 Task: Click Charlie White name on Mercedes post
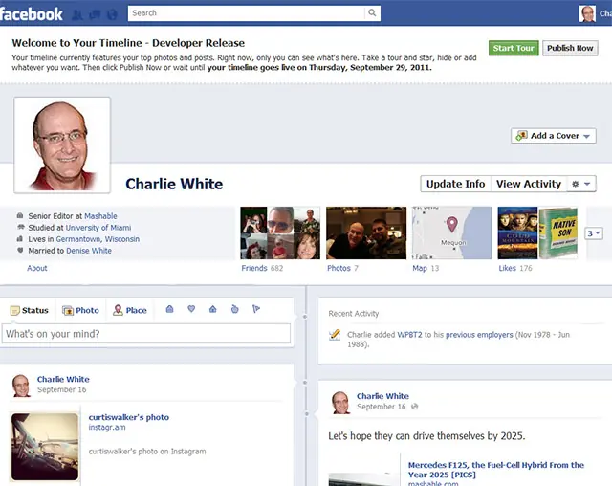(x=382, y=396)
